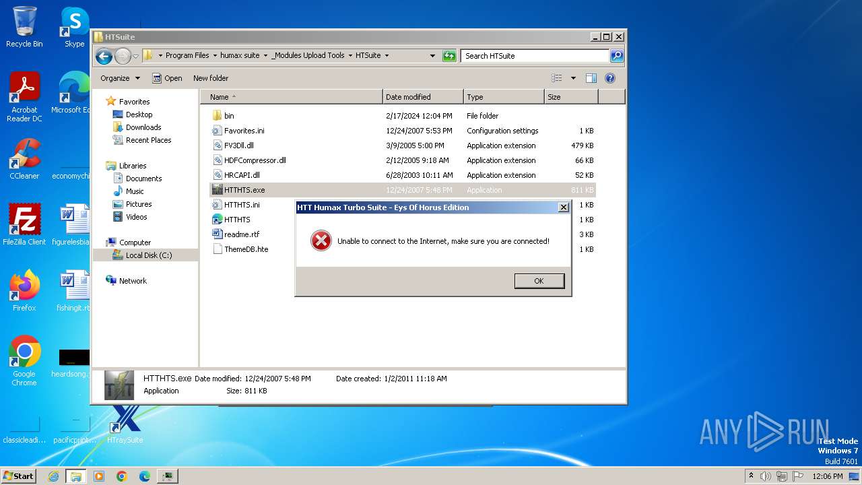This screenshot has width=862, height=485.
Task: Open Acrobat Reader DC shortcut
Action: [x=24, y=98]
